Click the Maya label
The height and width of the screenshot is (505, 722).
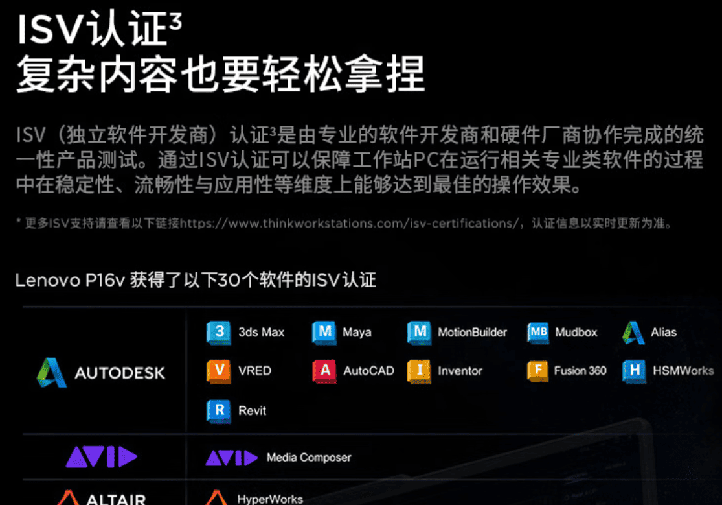click(x=357, y=333)
